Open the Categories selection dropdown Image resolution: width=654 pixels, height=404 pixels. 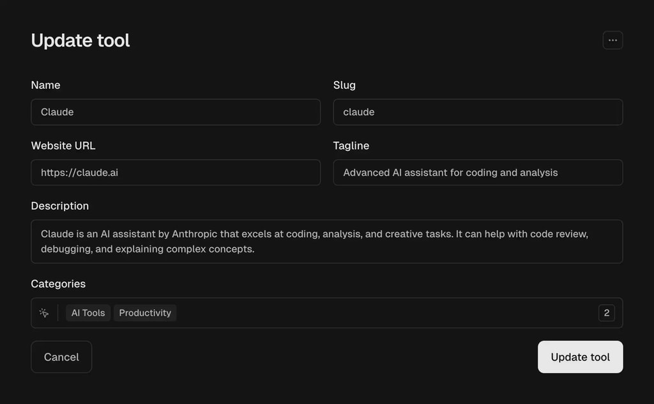(x=383, y=313)
